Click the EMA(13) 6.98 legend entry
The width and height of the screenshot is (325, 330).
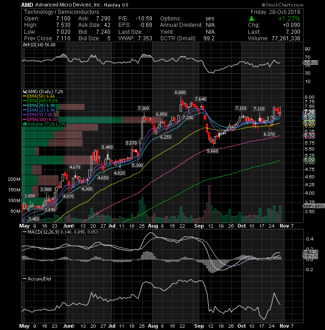pos(41,110)
